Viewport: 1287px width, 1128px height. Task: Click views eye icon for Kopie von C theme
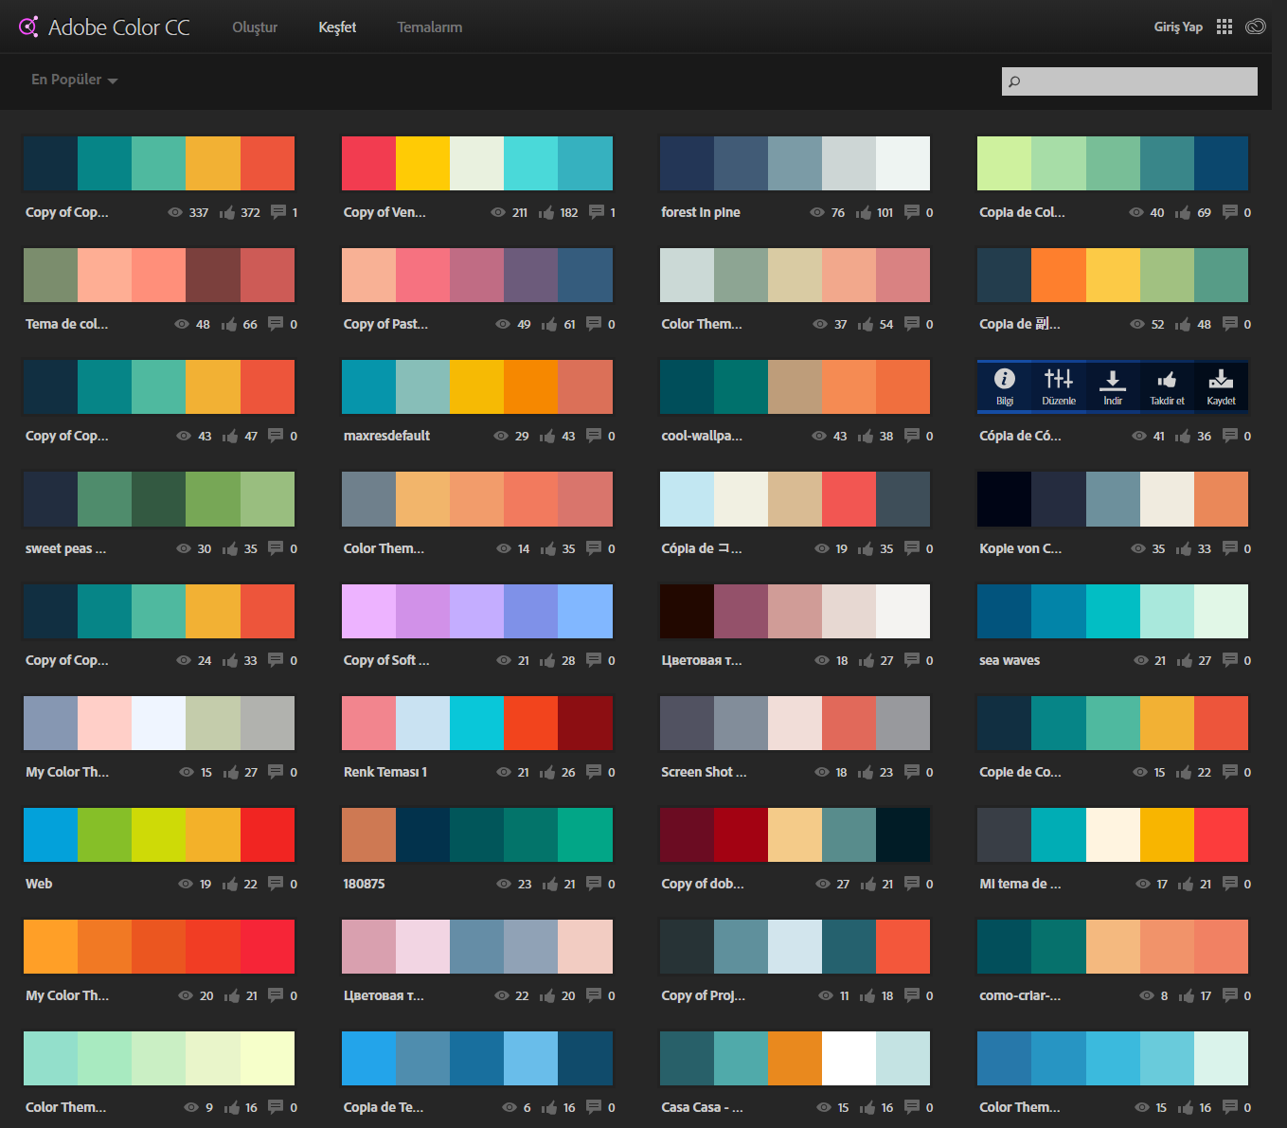point(1138,548)
